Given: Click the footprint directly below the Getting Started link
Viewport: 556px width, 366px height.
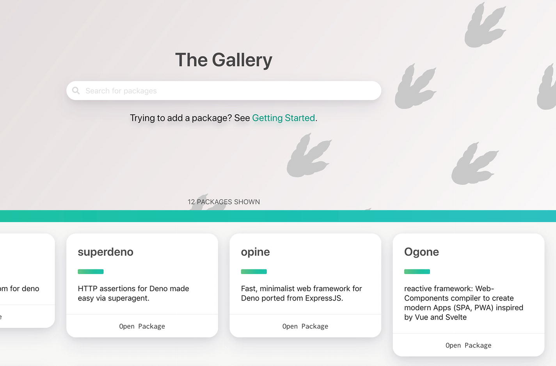Looking at the screenshot, I should (x=308, y=156).
